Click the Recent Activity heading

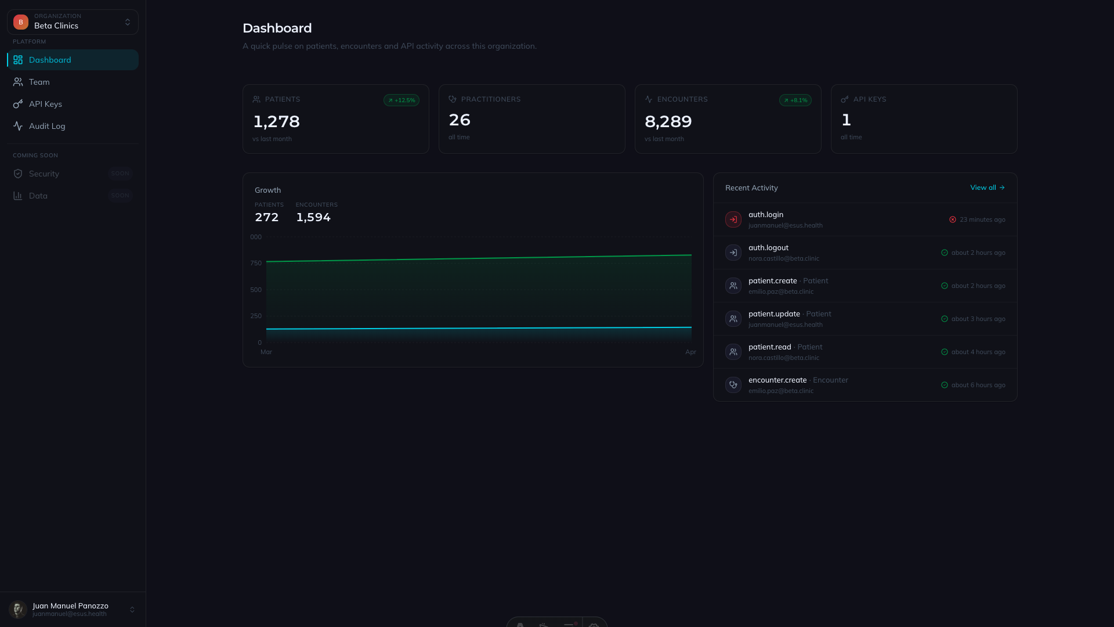(x=751, y=188)
